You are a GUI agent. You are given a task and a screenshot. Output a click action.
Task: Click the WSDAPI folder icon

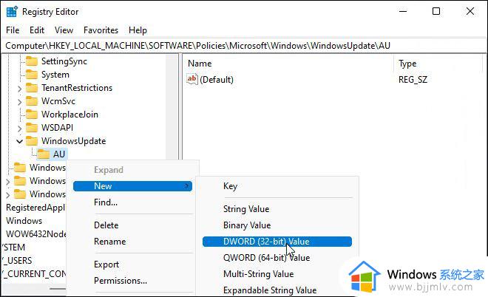(x=32, y=128)
